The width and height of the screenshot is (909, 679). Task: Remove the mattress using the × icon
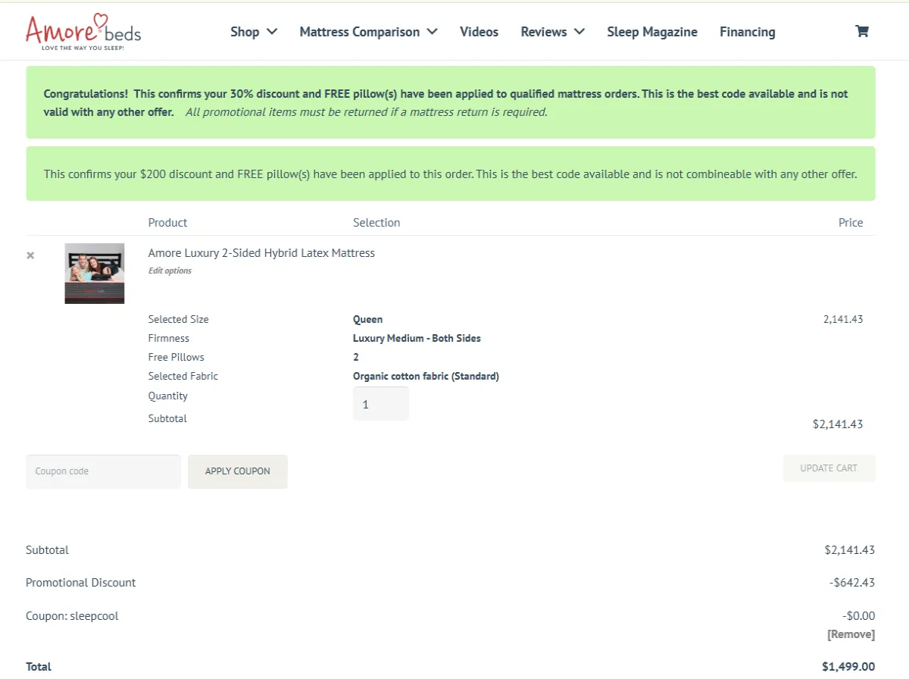pyautogui.click(x=30, y=255)
